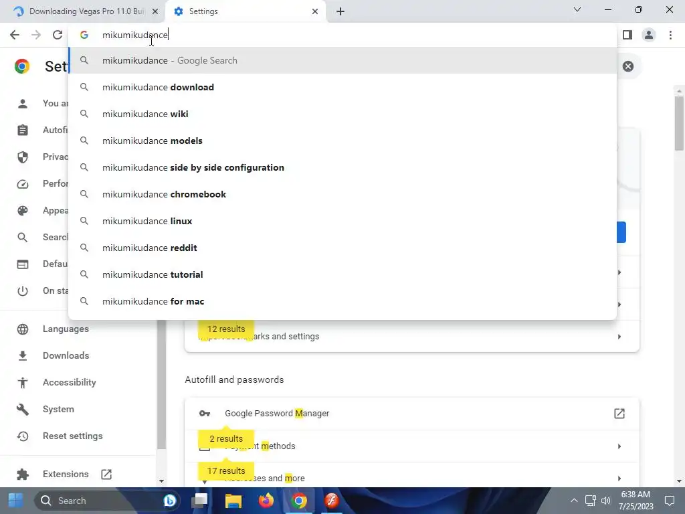This screenshot has width=685, height=514.
Task: Switch to the Downloading Vegas Pro 11.0 tab
Action: click(x=83, y=11)
